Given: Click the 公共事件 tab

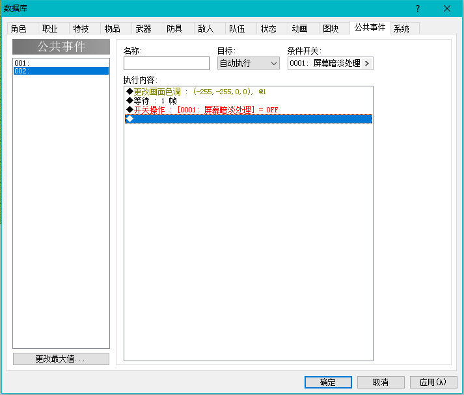Looking at the screenshot, I should 370,27.
